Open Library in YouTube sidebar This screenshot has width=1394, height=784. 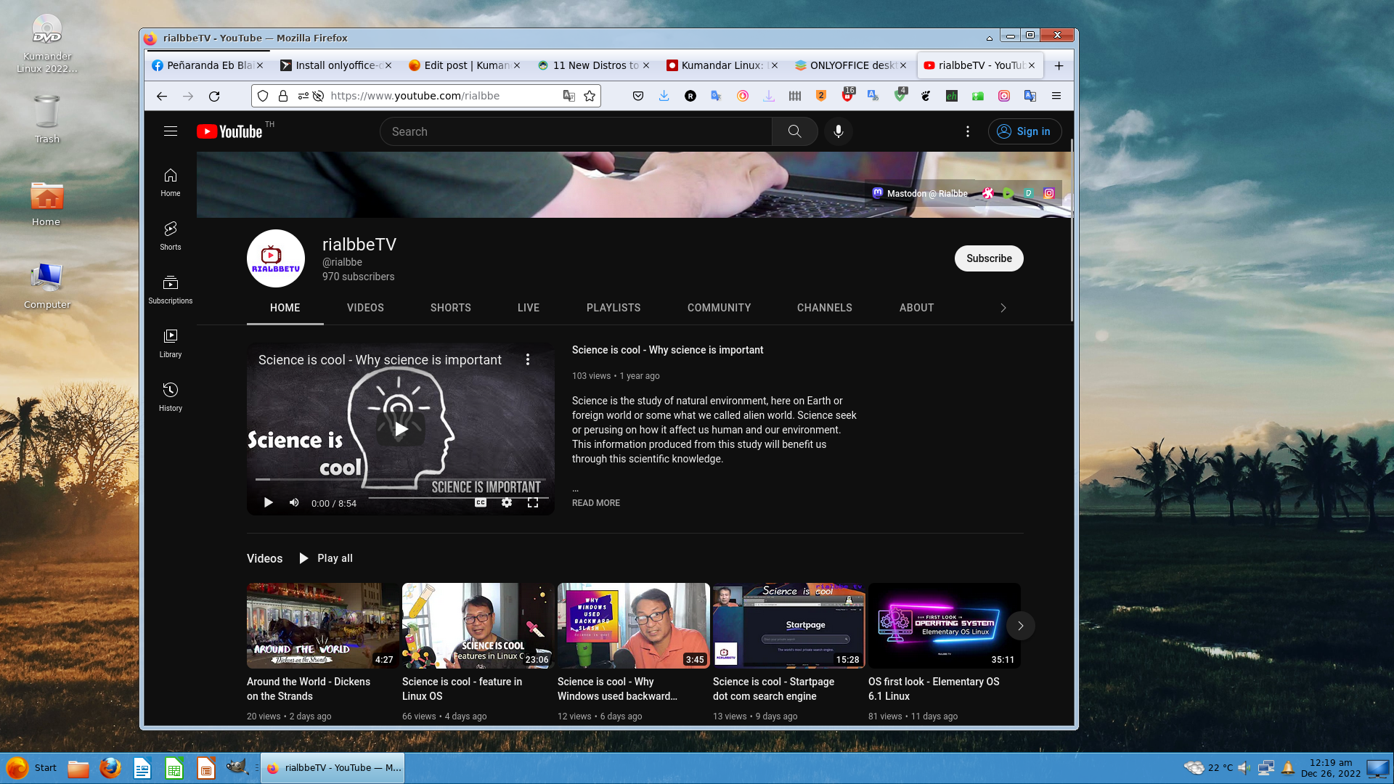[171, 343]
